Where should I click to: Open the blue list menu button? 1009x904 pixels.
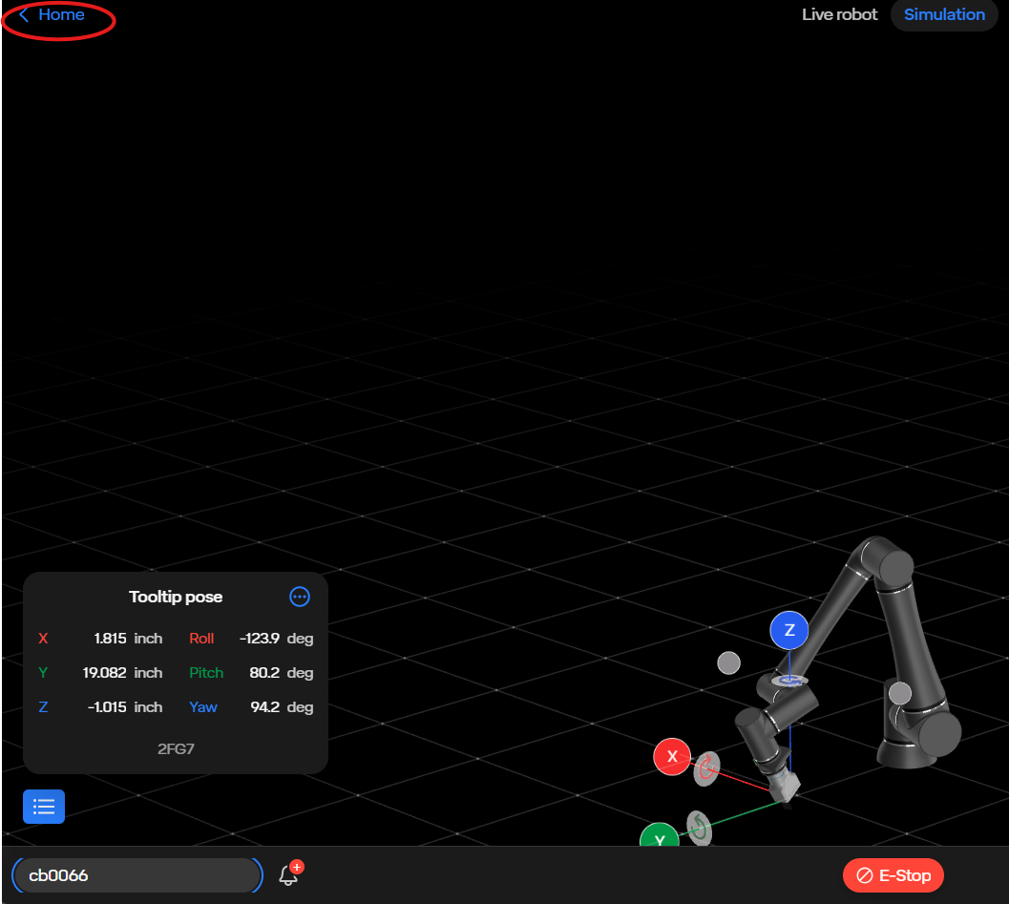44,807
